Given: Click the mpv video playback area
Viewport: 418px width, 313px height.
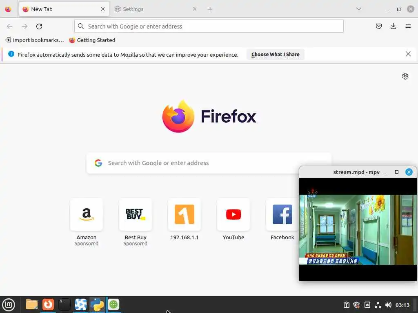Looking at the screenshot, I should pos(358,229).
